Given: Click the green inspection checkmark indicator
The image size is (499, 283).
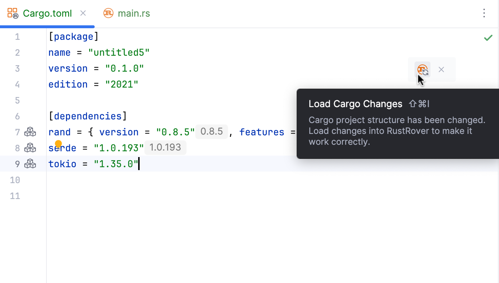Looking at the screenshot, I should (x=488, y=38).
